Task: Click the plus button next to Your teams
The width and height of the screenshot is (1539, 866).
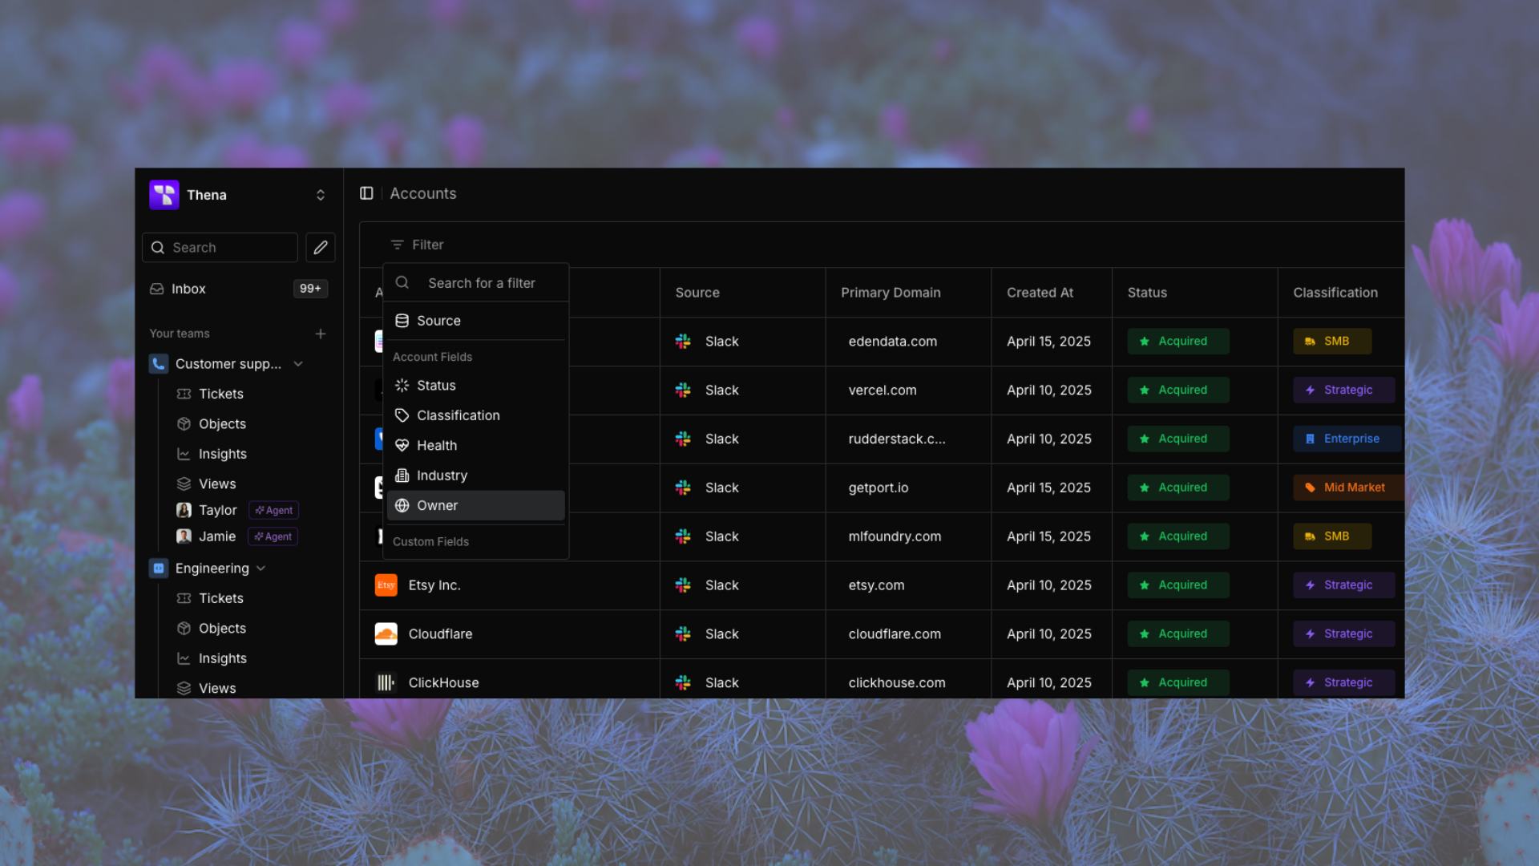Action: point(321,334)
